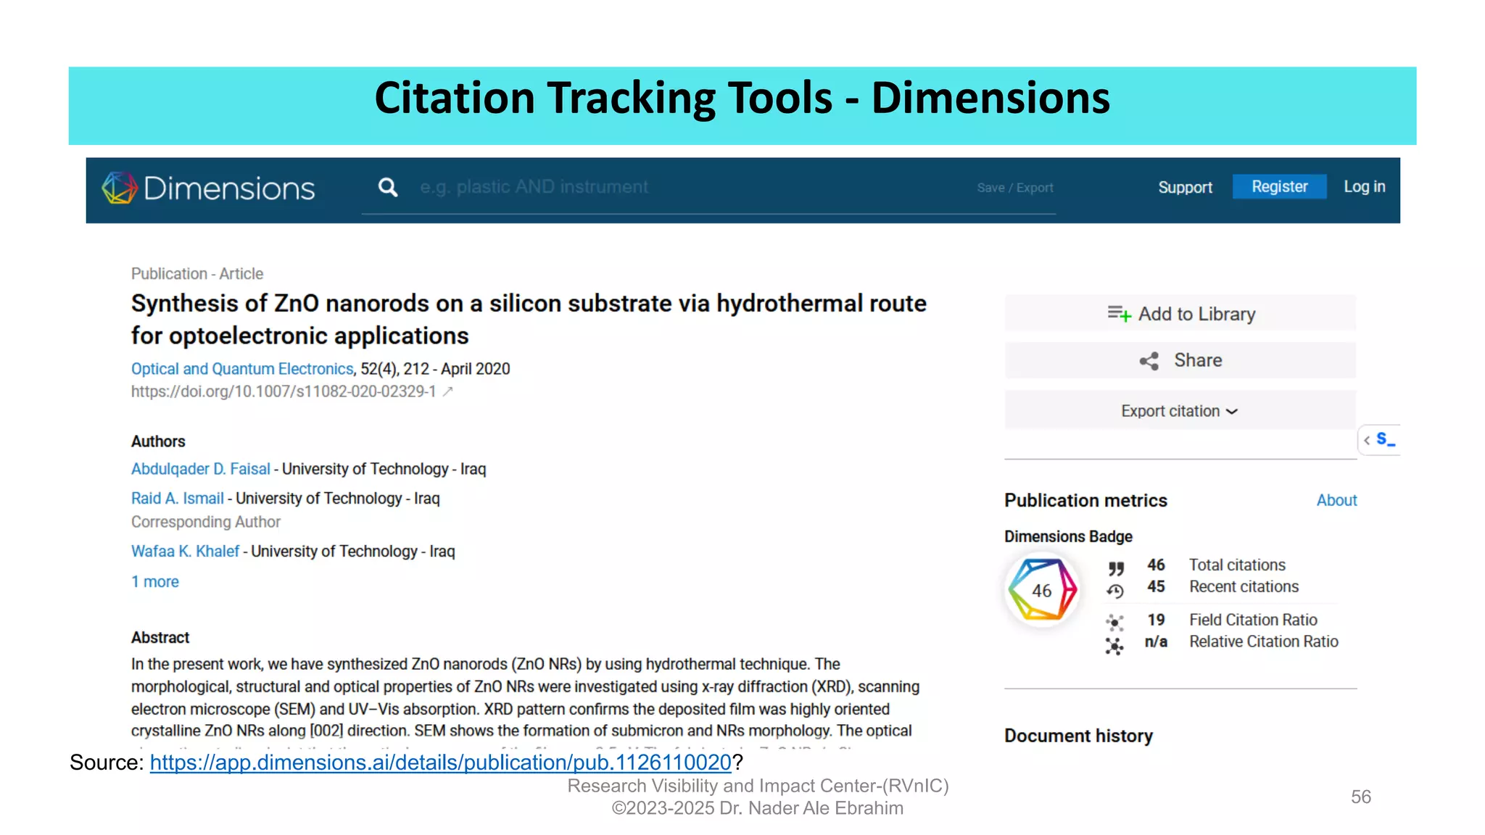This screenshot has width=1485, height=835.
Task: Click Add to Library button
Action: click(x=1180, y=313)
